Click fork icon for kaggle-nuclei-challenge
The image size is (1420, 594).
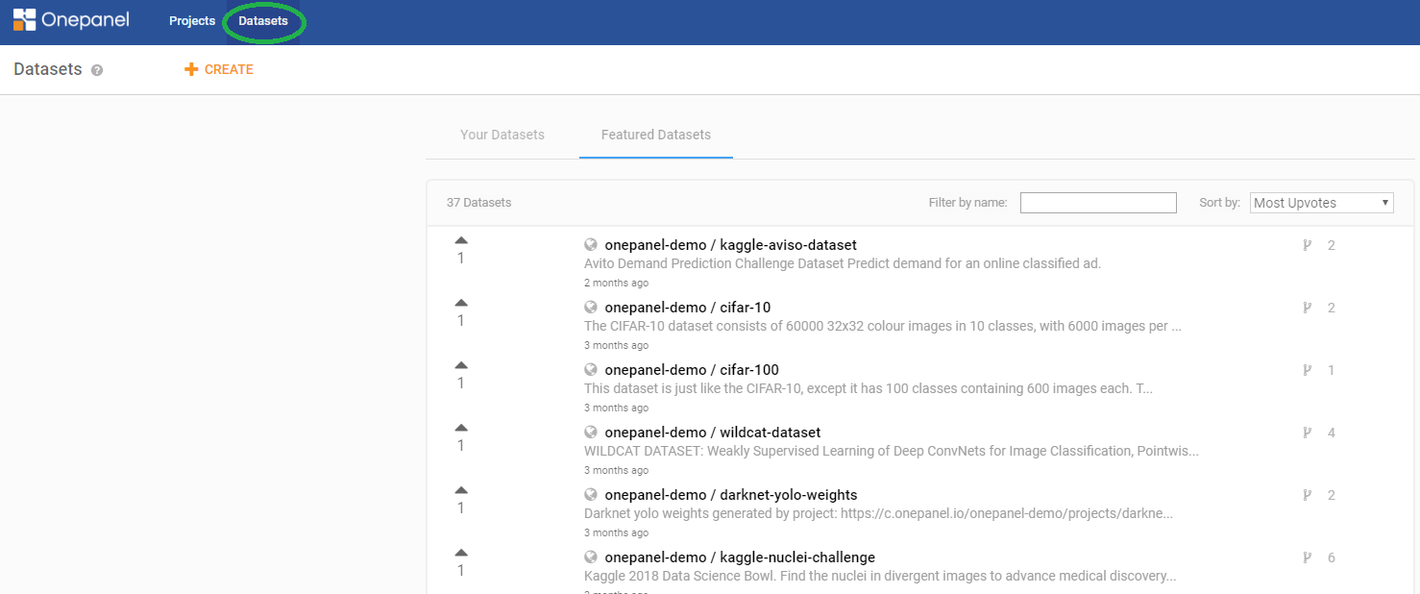coord(1307,557)
